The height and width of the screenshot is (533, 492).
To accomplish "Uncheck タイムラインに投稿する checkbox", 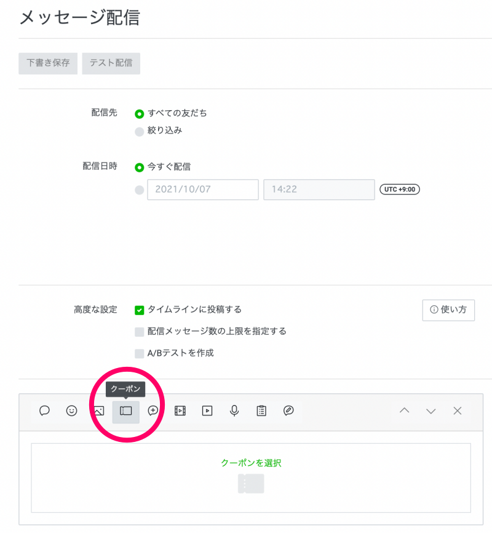I will tap(140, 310).
